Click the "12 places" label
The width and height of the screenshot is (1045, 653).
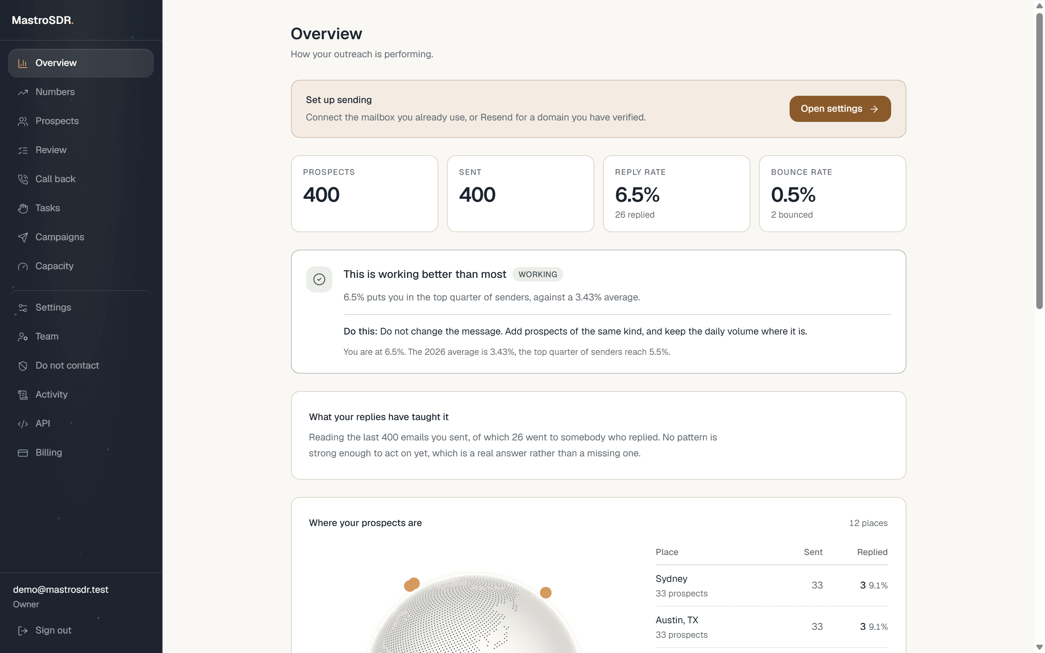868,523
